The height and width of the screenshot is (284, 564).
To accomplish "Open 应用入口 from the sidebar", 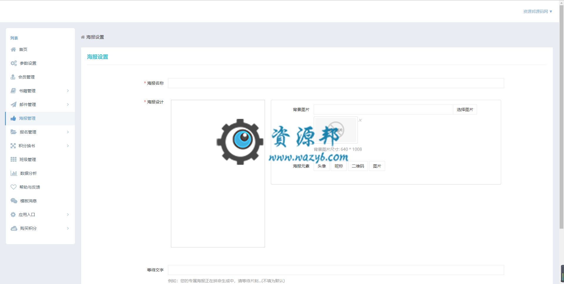I will pyautogui.click(x=27, y=214).
